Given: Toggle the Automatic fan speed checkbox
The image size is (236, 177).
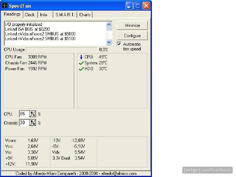Looking at the screenshot, I should 119,44.
